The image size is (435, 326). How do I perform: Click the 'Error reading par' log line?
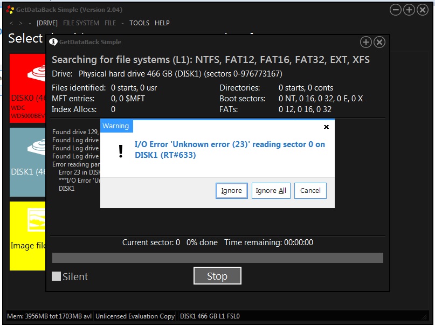point(77,164)
